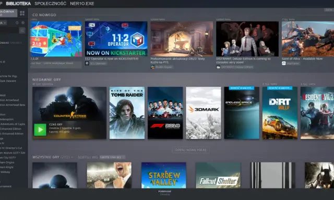Open the library category filter dropdown

3,23
